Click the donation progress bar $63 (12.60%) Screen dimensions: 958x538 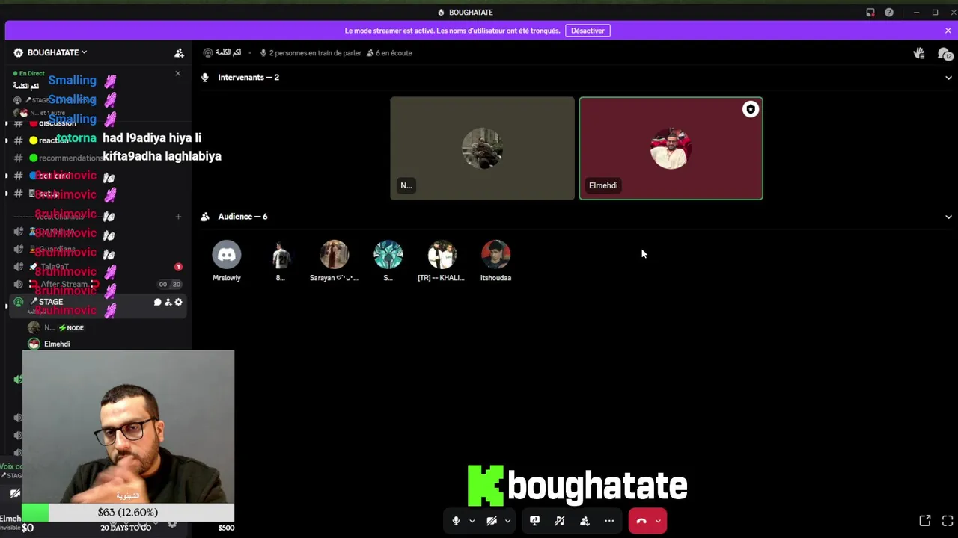128,513
